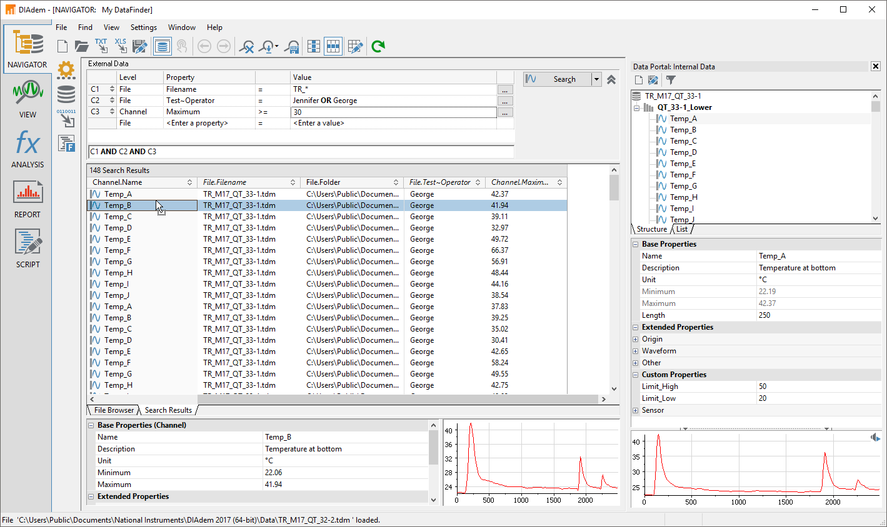Expand the Origin properties
887x527 pixels.
(x=636, y=340)
